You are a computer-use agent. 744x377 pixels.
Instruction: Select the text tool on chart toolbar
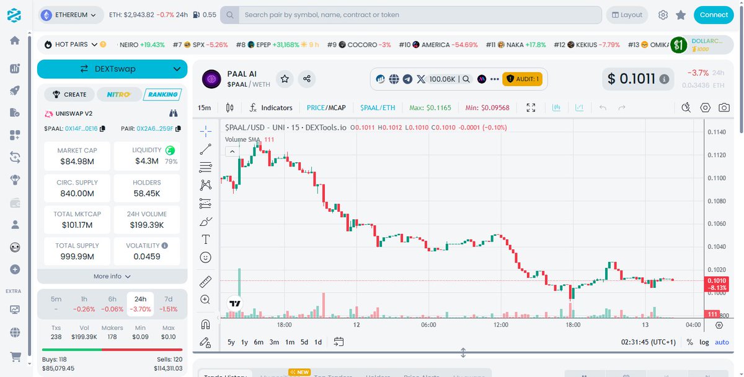tap(206, 239)
